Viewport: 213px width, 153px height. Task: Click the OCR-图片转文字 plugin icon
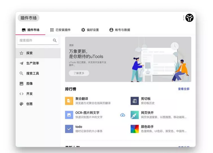[x=69, y=115]
